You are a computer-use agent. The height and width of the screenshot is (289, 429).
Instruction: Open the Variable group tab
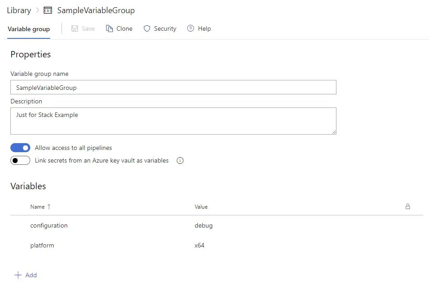coord(29,29)
